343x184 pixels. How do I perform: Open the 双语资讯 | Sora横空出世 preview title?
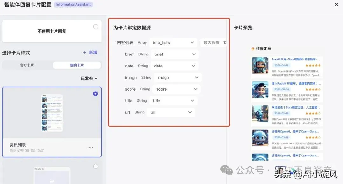click(296, 107)
